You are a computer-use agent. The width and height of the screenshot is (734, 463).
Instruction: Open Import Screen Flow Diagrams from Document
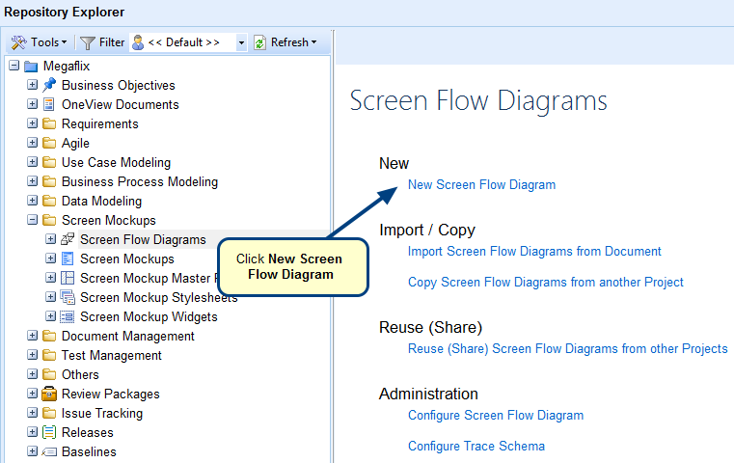[x=534, y=251]
